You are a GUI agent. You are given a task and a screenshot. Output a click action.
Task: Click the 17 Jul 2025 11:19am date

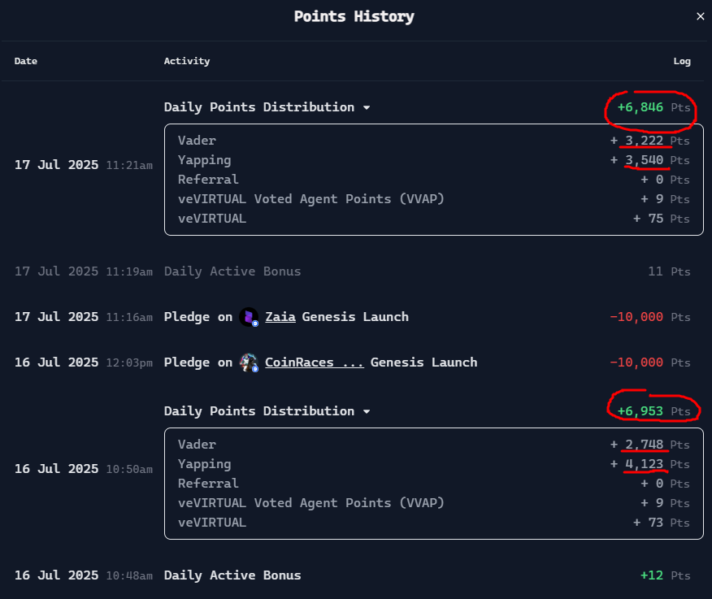point(84,271)
